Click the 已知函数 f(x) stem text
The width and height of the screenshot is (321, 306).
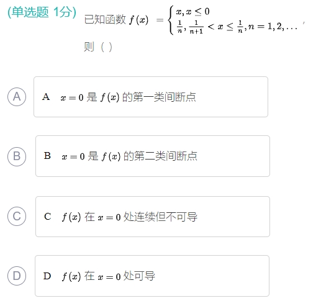[116, 20]
